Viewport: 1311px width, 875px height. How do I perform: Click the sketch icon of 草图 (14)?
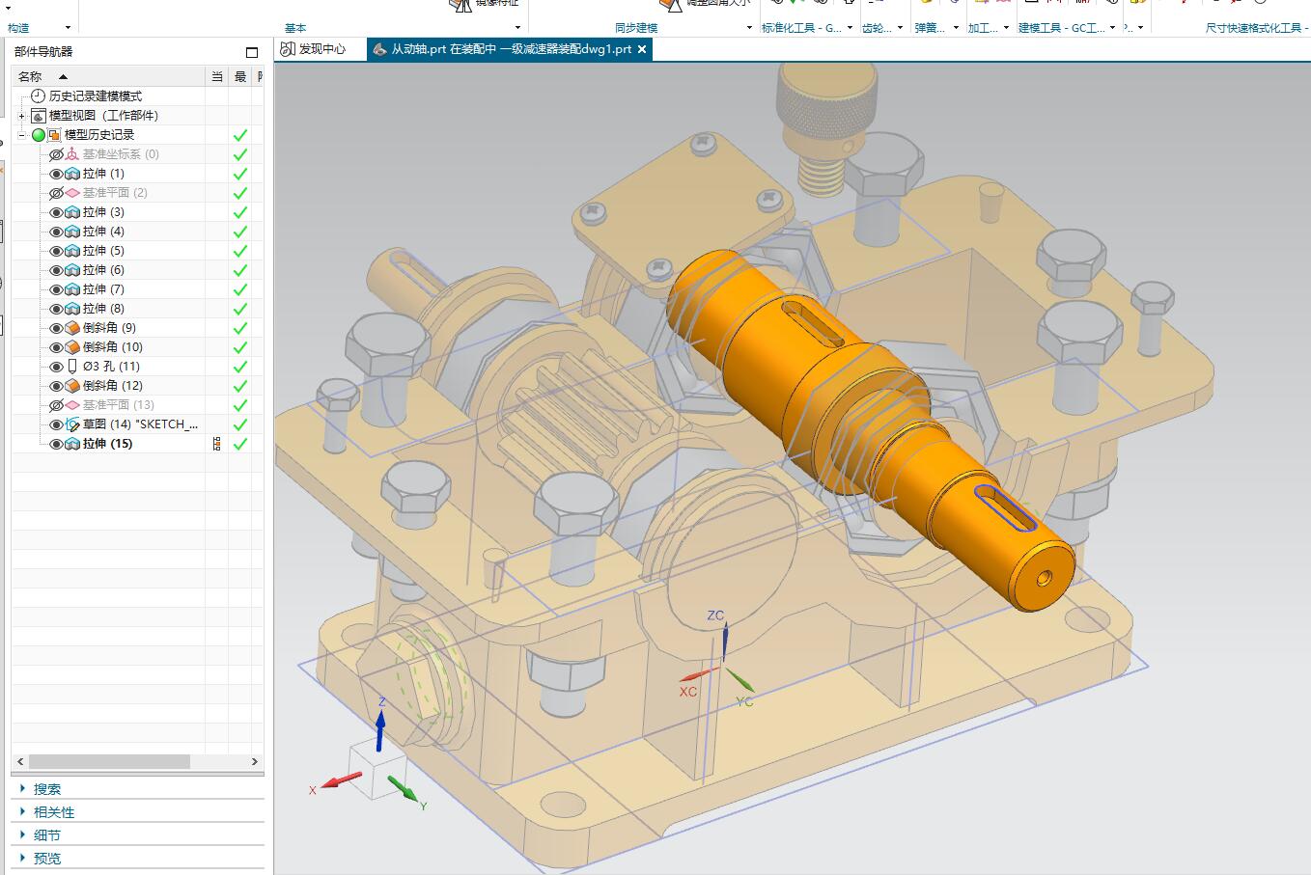72,424
